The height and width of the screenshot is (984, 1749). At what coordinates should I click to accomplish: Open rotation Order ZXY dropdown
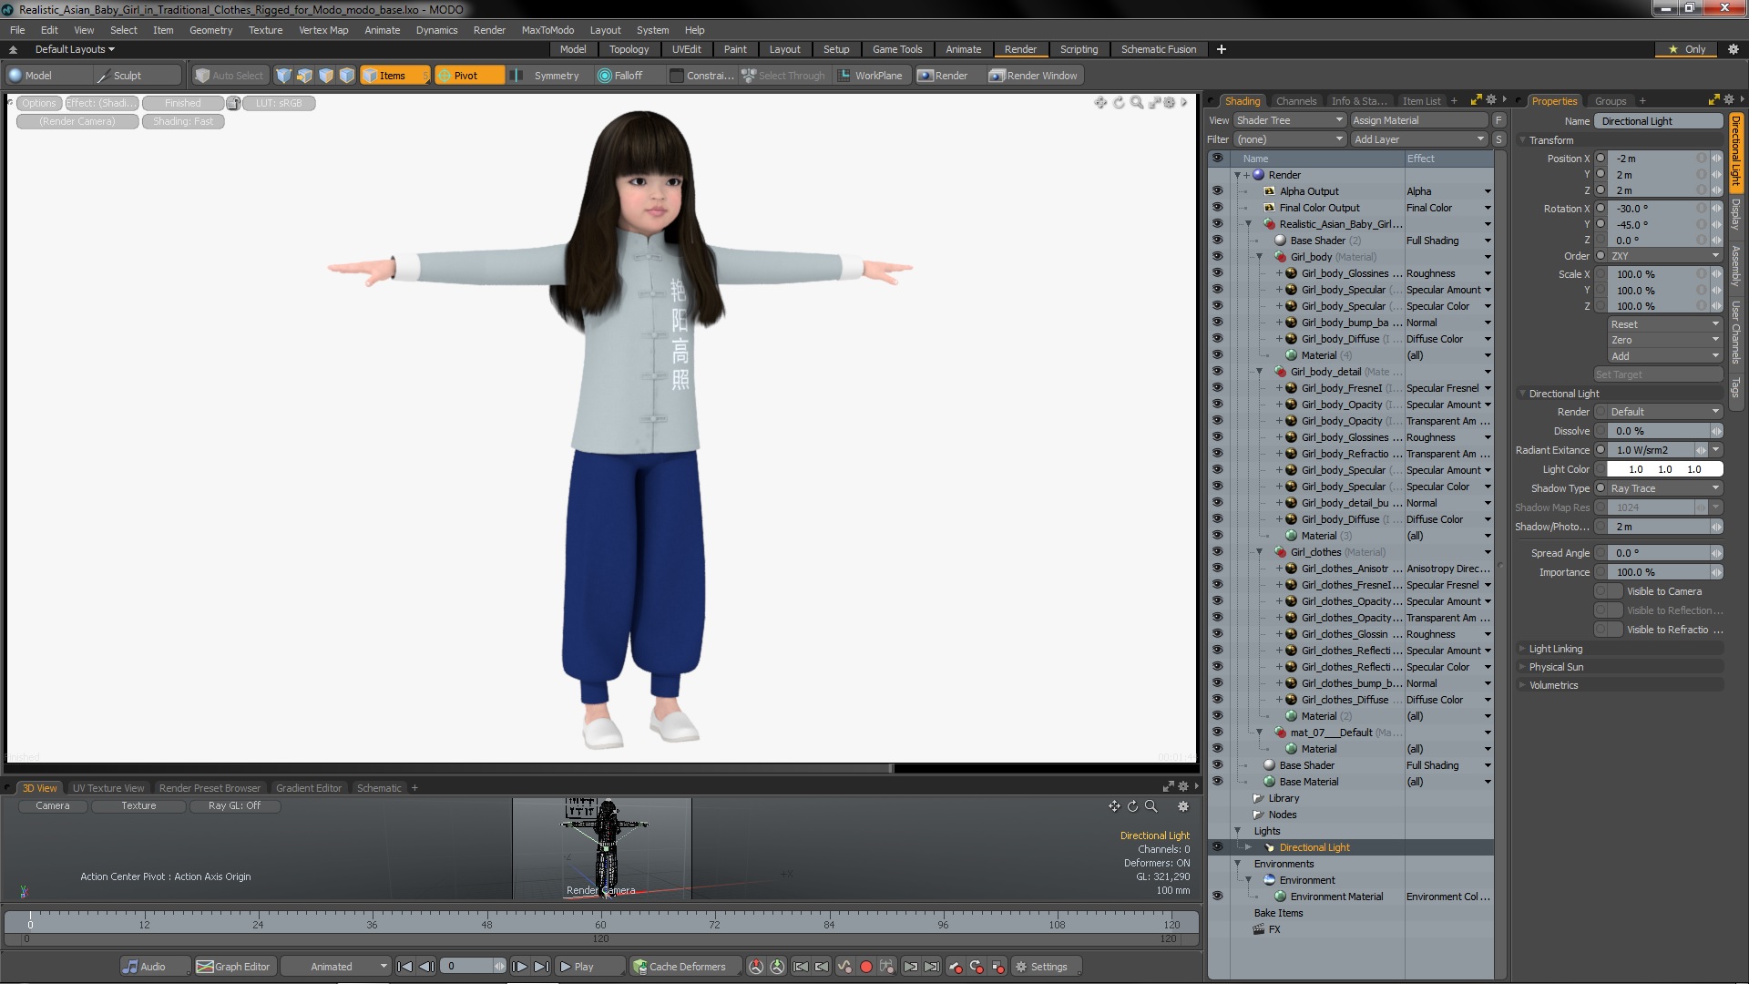pyautogui.click(x=1664, y=256)
